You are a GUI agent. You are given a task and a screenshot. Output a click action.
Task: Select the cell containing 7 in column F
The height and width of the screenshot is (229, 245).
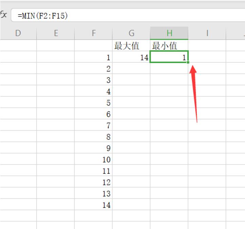pyautogui.click(x=93, y=125)
